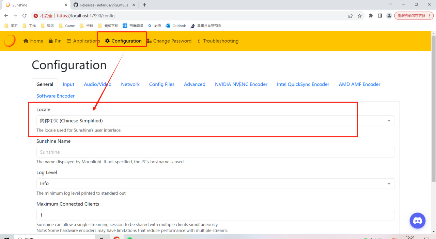
Task: Expand the Locale dropdown
Action: coord(216,121)
